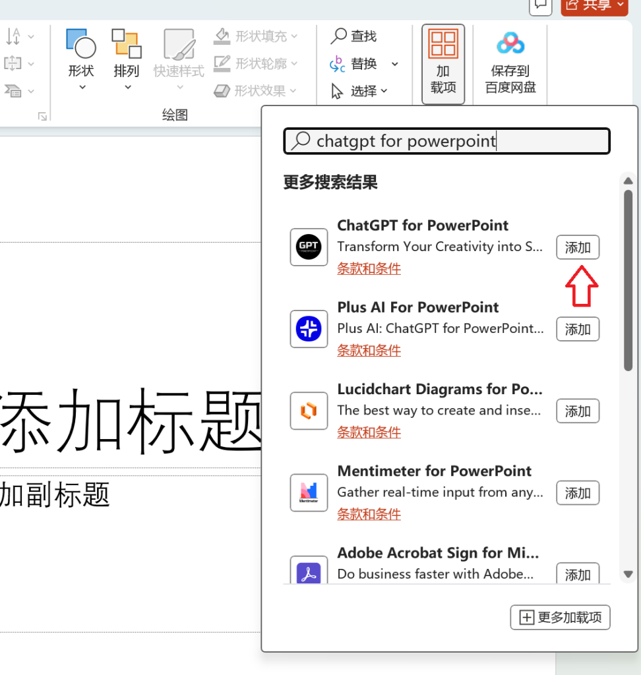Expand the text direction dropdown chevron

[31, 37]
